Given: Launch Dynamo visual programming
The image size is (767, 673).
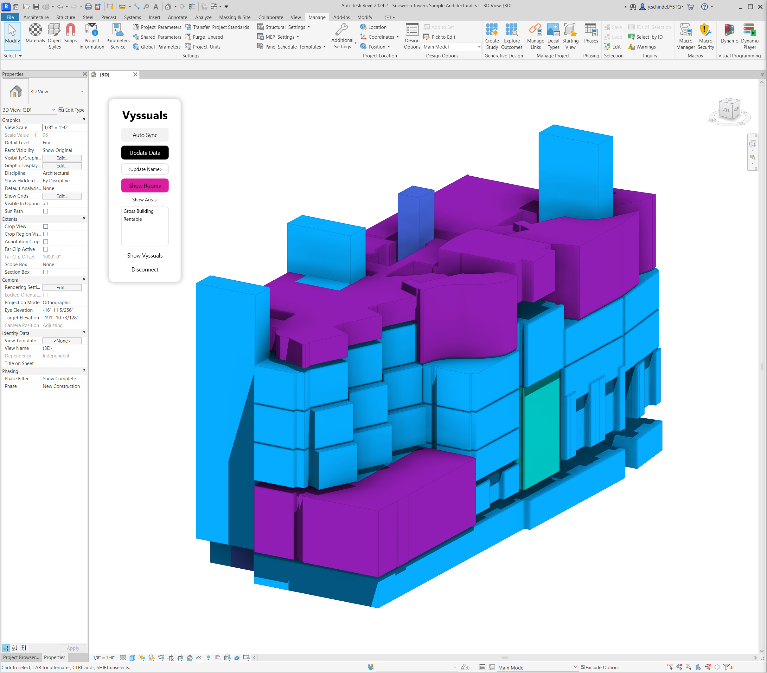Looking at the screenshot, I should tap(729, 33).
